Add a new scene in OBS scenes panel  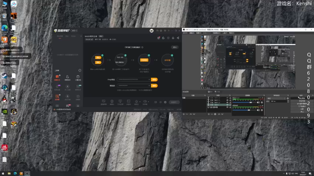[x=184, y=114]
